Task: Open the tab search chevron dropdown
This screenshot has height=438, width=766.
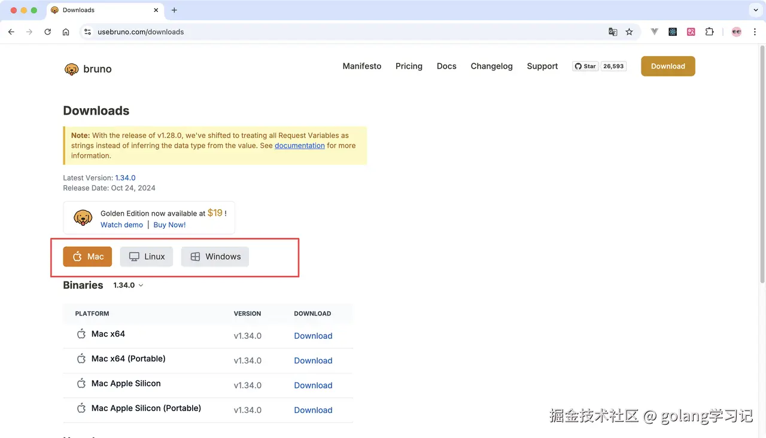Action: [x=754, y=10]
